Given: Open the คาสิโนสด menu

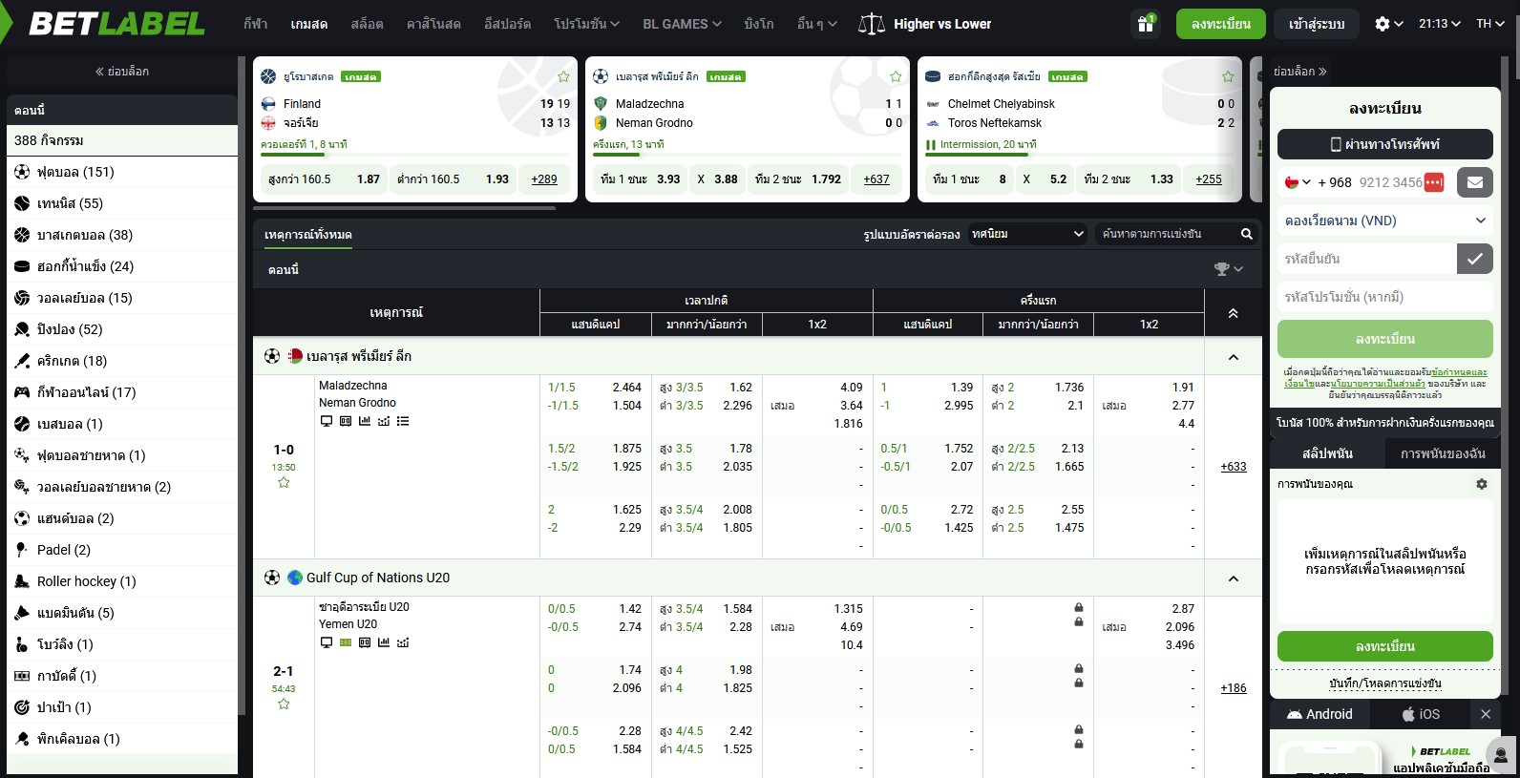Looking at the screenshot, I should tap(433, 24).
